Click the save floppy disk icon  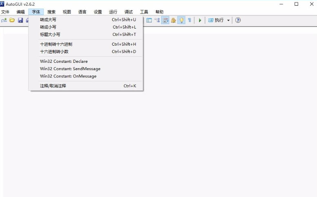[x=20, y=20]
